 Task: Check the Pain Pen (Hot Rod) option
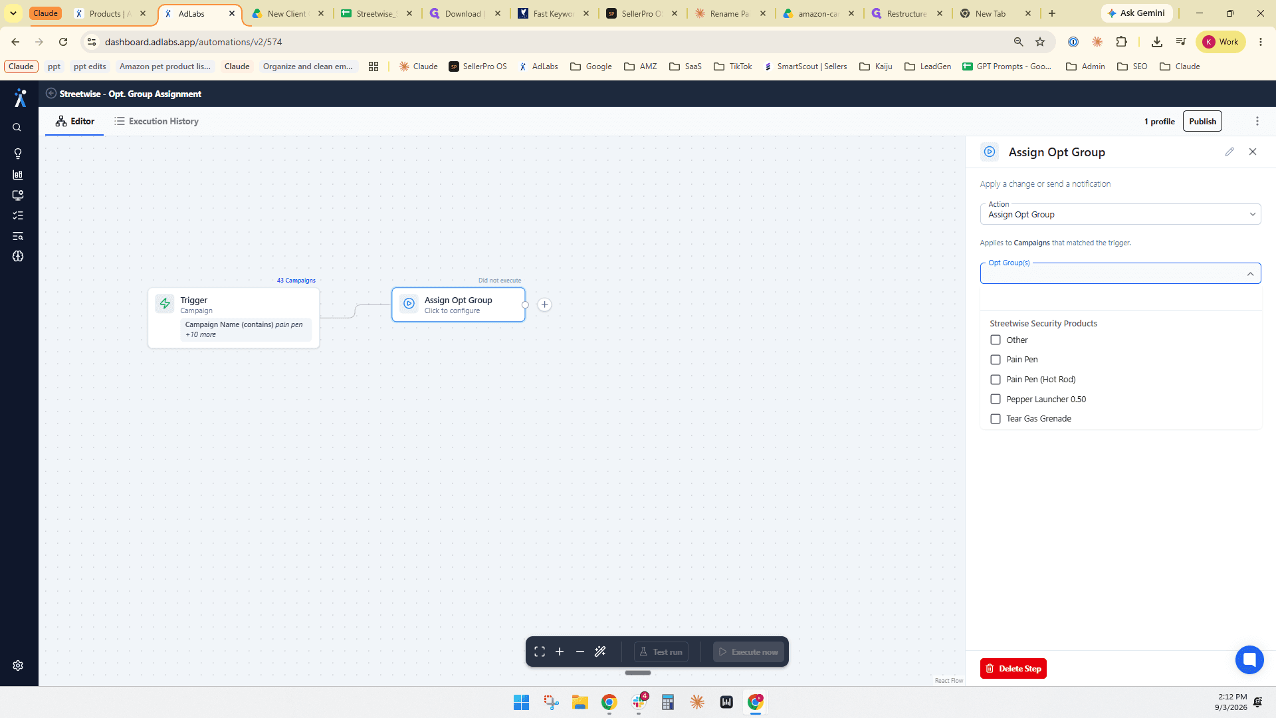(996, 380)
